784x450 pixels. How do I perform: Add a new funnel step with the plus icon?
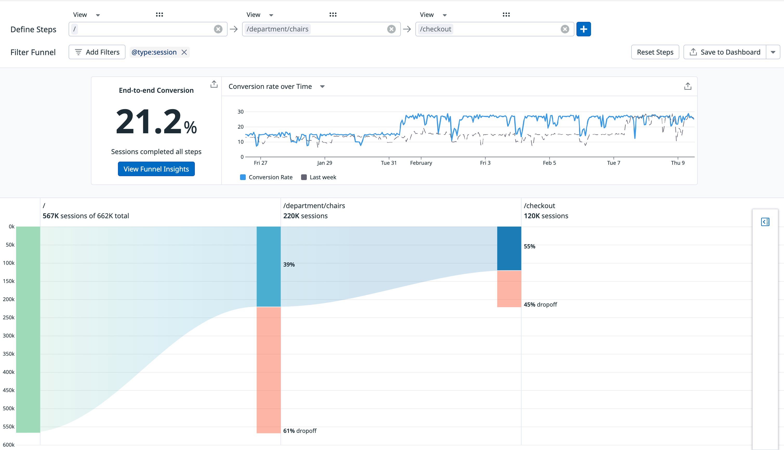[583, 29]
